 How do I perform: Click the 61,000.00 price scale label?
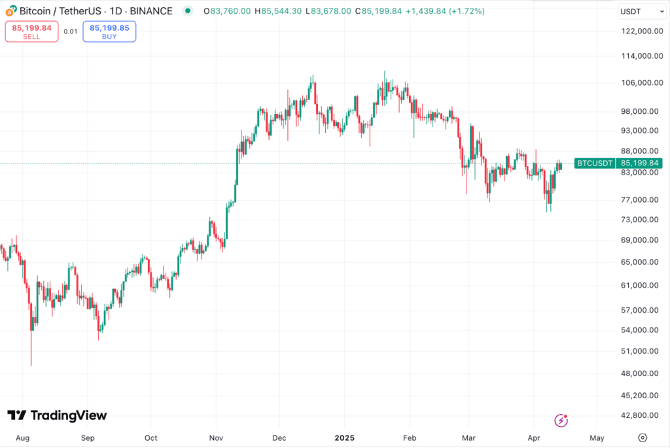[639, 285]
